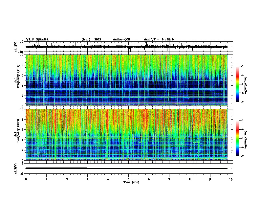This screenshot has width=260, height=201.
Task: Click the "start UT = 9:10:0" text
Action: [159, 39]
